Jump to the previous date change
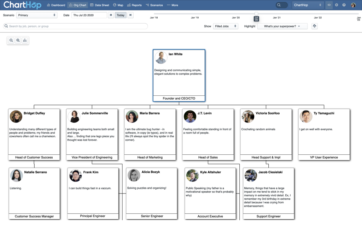Screen dimensions: 362x226 (111, 15)
